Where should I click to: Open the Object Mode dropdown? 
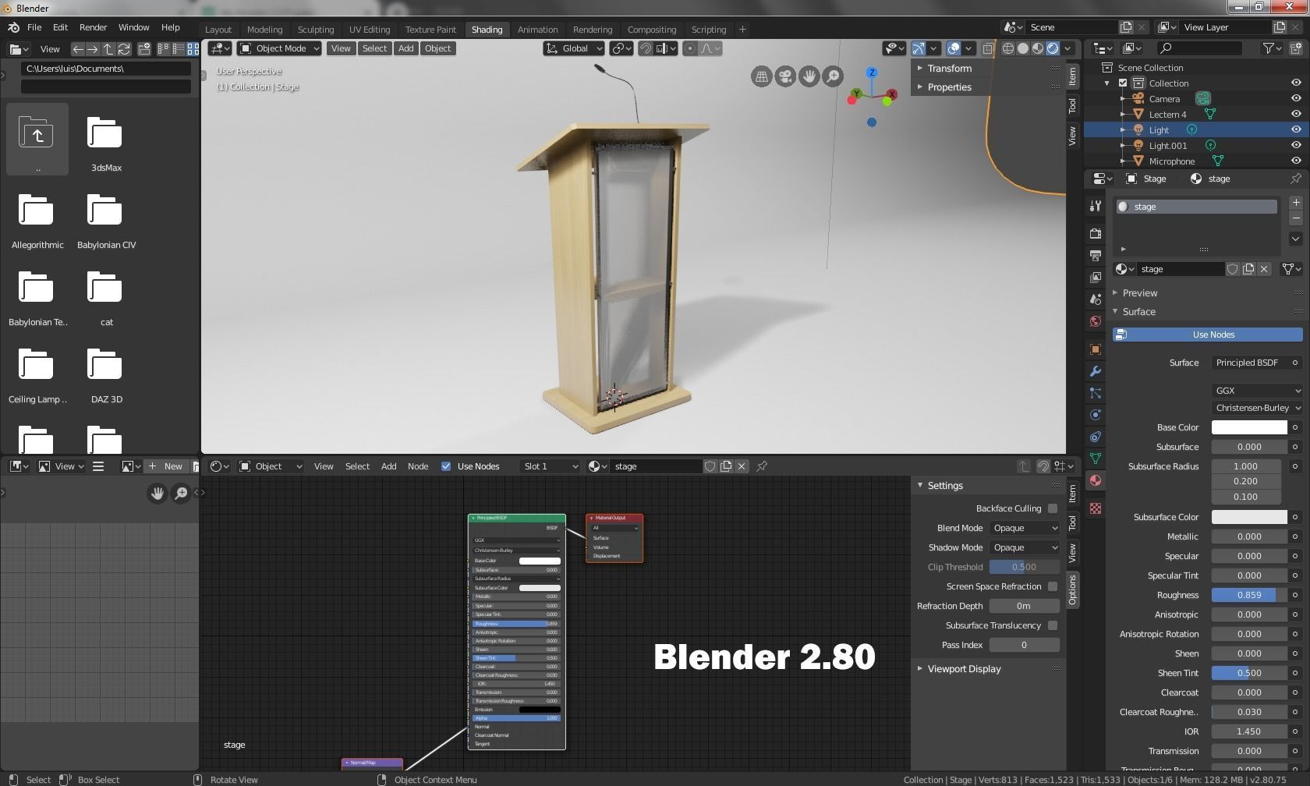pyautogui.click(x=279, y=48)
